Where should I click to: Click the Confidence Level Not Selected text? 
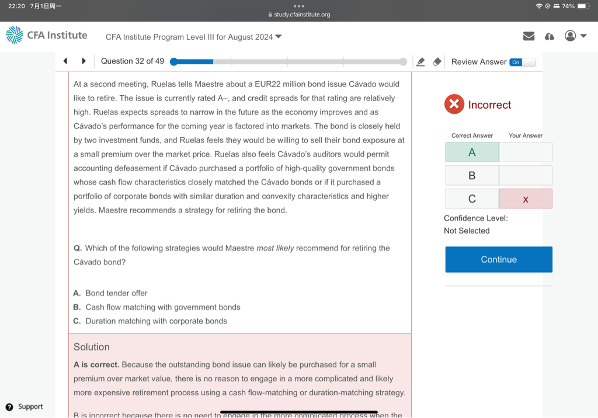(x=475, y=224)
